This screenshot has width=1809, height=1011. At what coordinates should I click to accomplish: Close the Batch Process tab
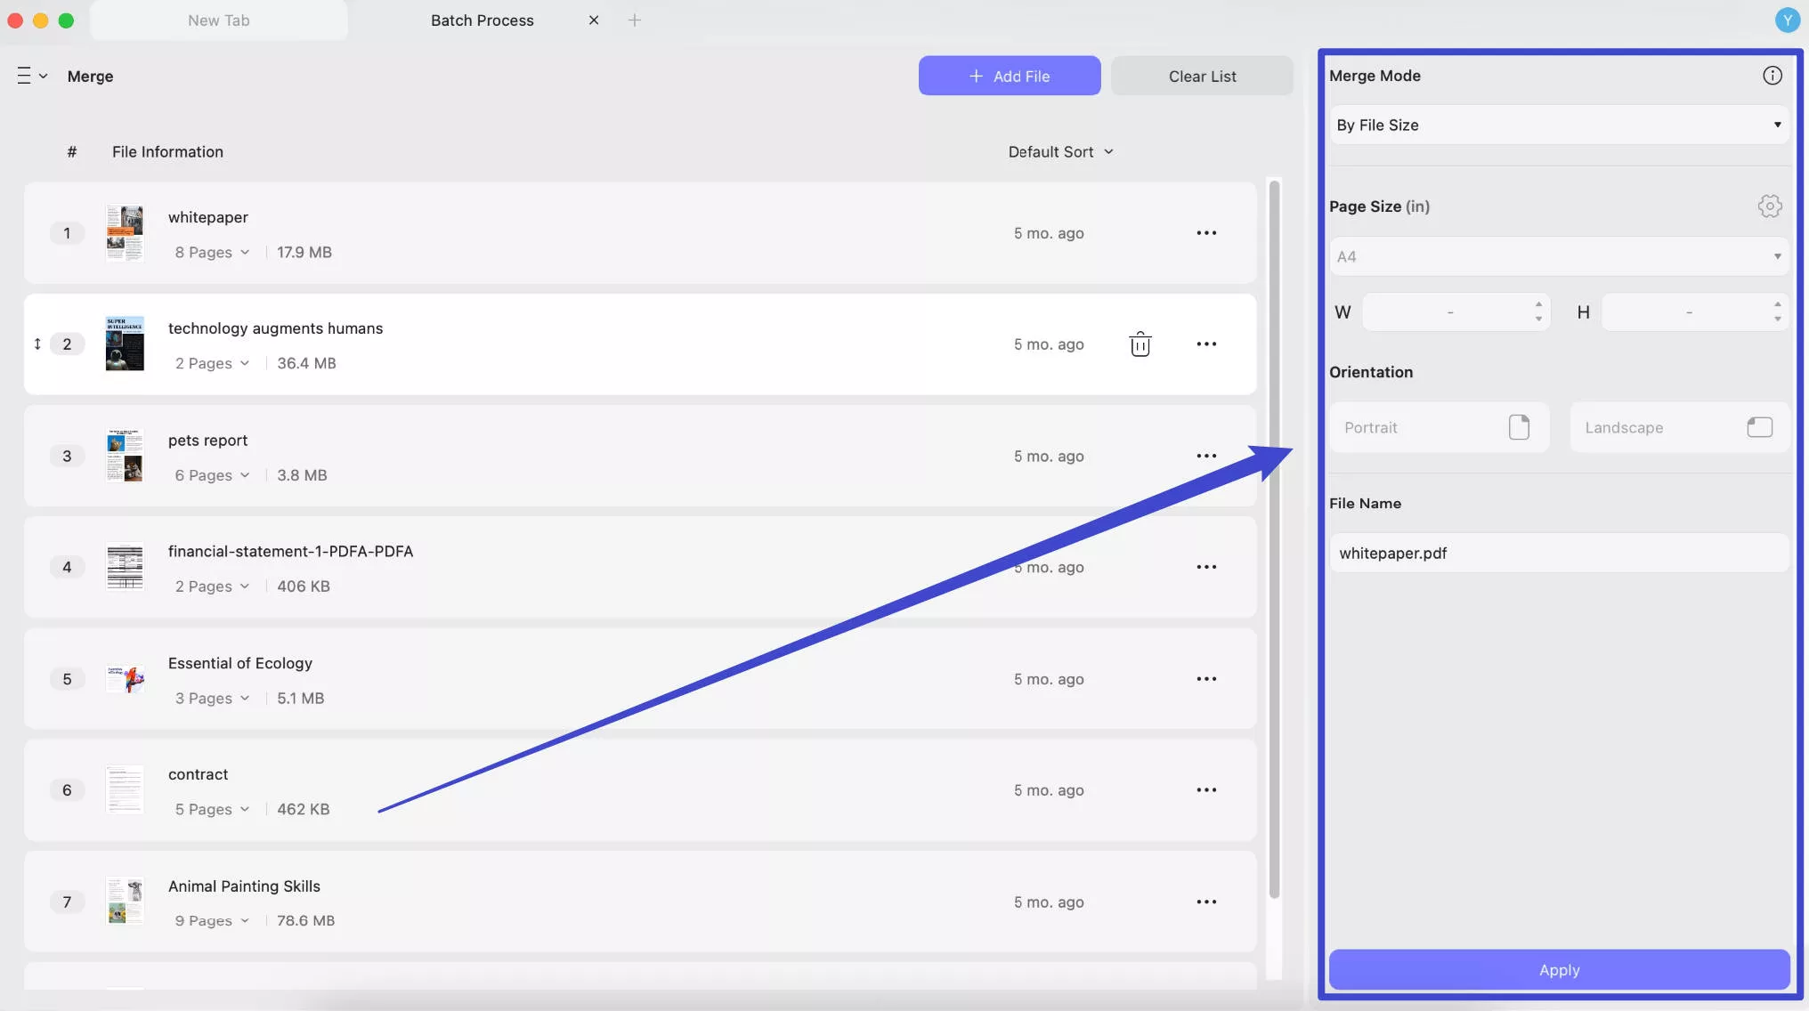(594, 20)
